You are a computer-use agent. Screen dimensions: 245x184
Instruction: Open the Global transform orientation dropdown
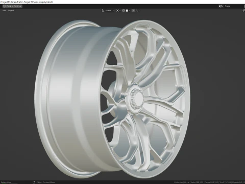(x=108, y=11)
